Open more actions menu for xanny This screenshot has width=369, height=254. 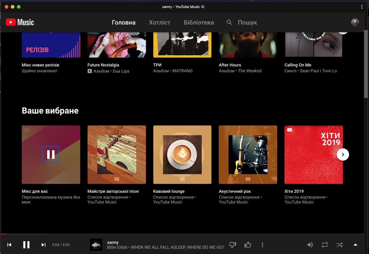pyautogui.click(x=262, y=245)
